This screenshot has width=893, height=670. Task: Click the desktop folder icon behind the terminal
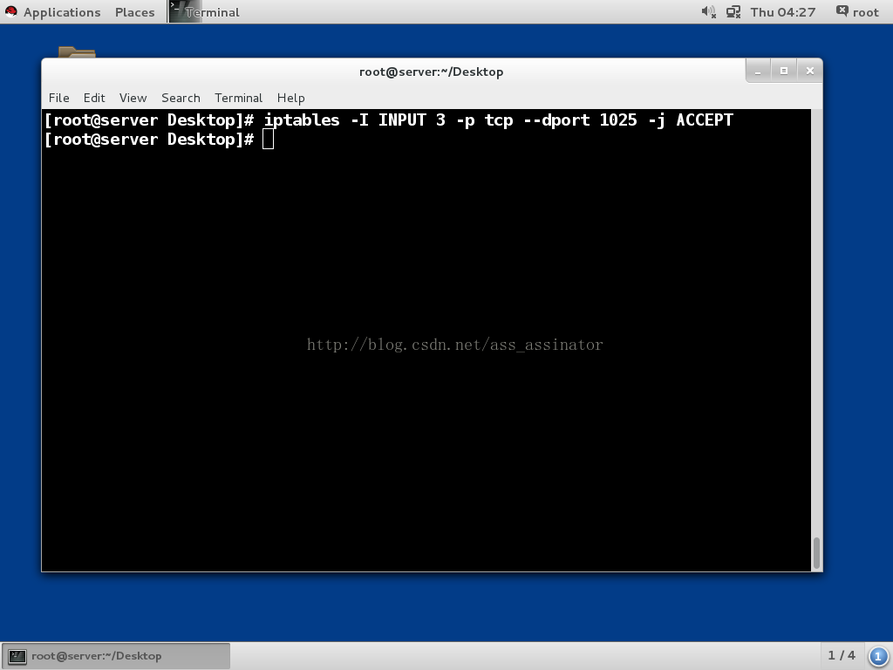point(77,51)
